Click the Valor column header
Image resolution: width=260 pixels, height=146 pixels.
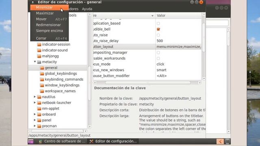pyautogui.click(x=178, y=15)
